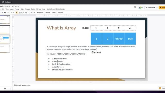
Task: Select the Line tool
Action: coord(29,13)
